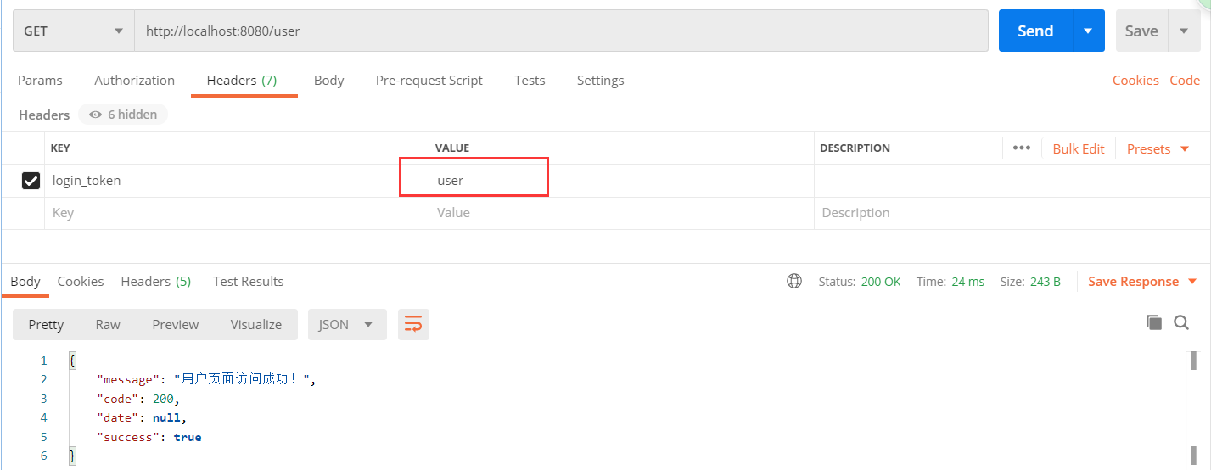Open the Presets dropdown

tap(1158, 148)
